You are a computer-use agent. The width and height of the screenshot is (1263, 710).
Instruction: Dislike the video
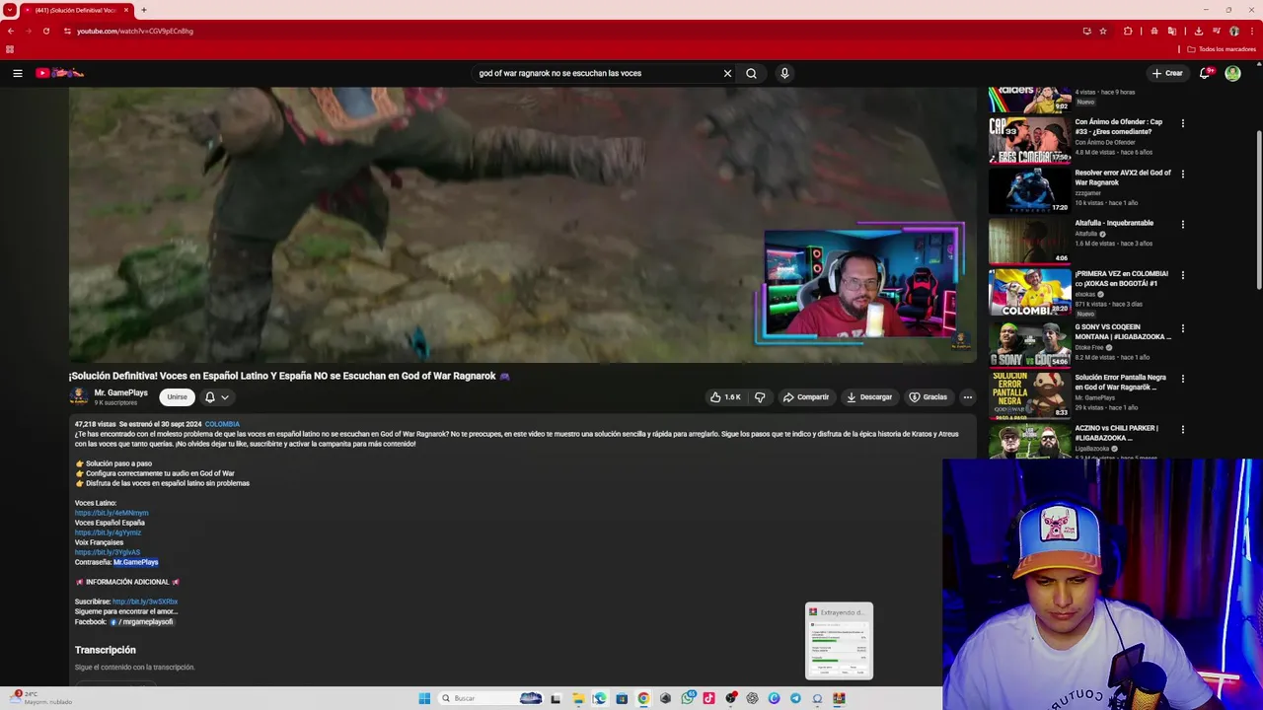tap(760, 397)
